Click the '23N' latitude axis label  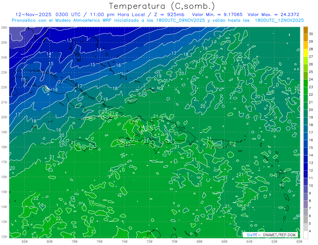[x=4, y=72]
